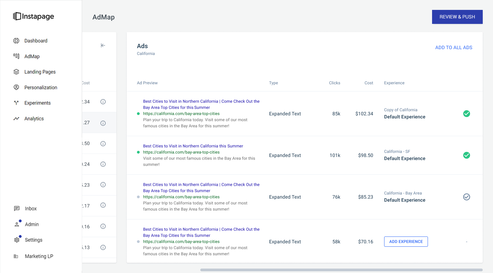This screenshot has height=273, width=493.
Task: Click the Experiments branch icon
Action: [16, 103]
